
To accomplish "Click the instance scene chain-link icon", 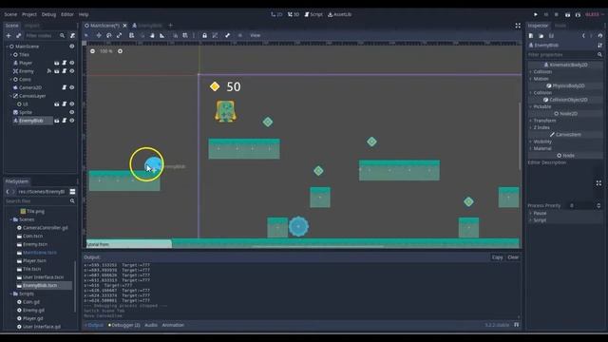I will pos(18,36).
